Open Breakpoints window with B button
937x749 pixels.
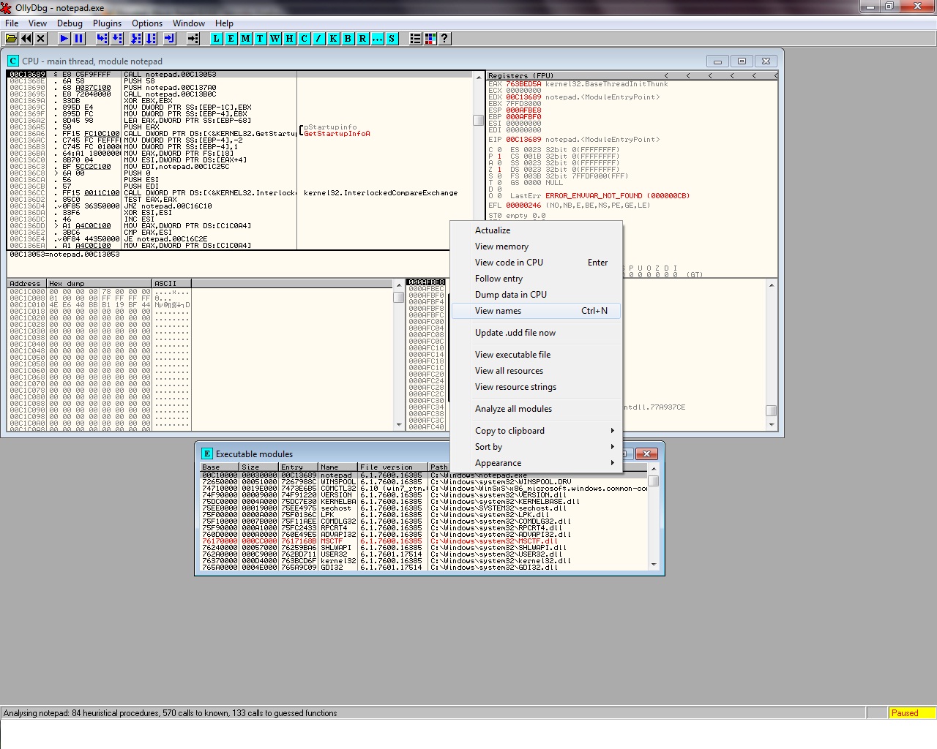click(x=348, y=39)
